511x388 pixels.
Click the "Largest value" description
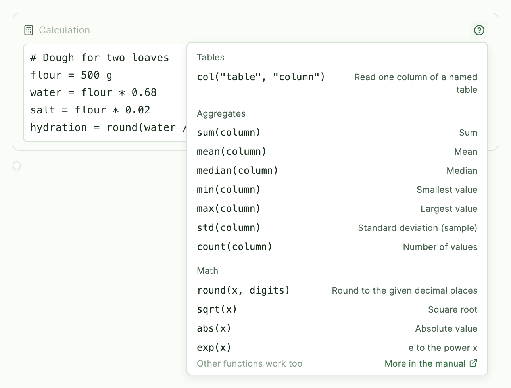449,209
